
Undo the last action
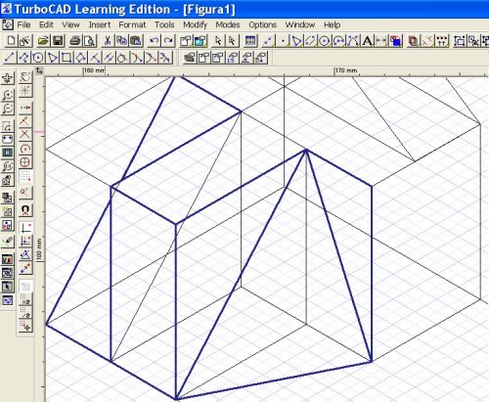154,41
